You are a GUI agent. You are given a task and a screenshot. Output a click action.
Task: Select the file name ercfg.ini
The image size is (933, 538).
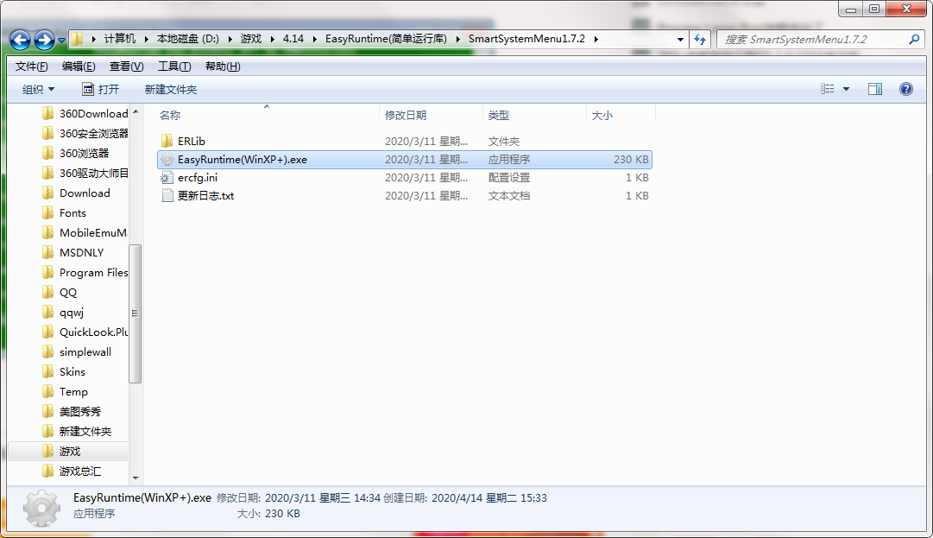coord(198,177)
